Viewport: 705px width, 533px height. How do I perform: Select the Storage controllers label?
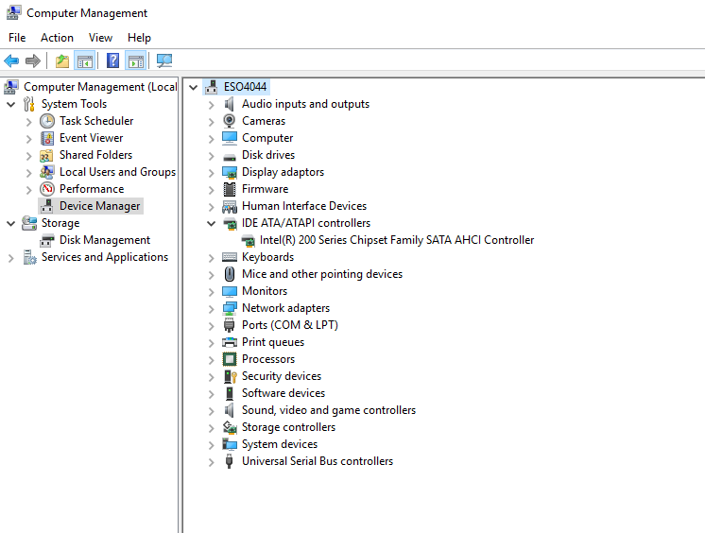point(288,427)
